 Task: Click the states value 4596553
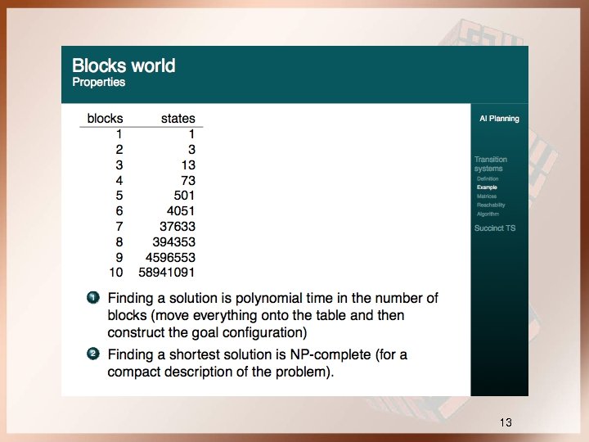click(x=170, y=258)
